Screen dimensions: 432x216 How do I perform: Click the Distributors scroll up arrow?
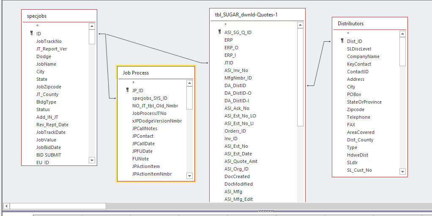pos(402,34)
